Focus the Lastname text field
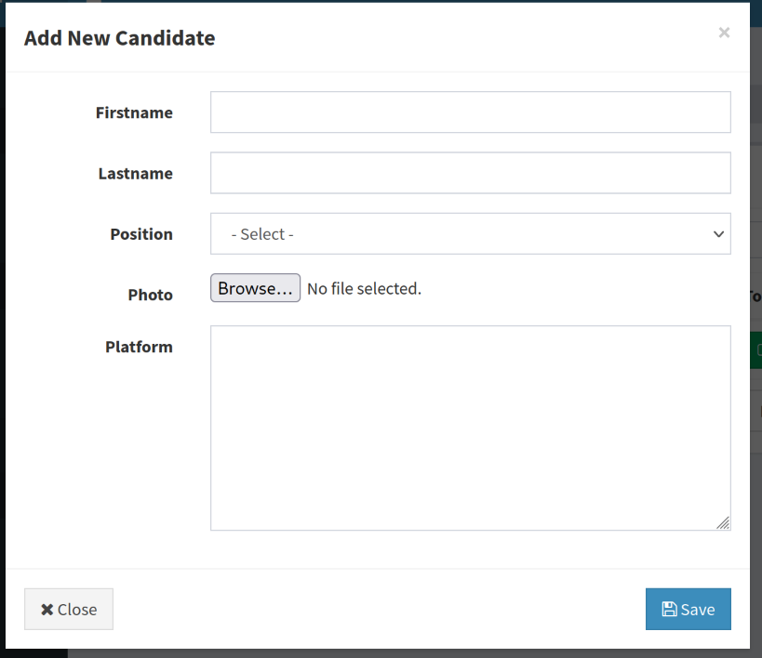 470,173
